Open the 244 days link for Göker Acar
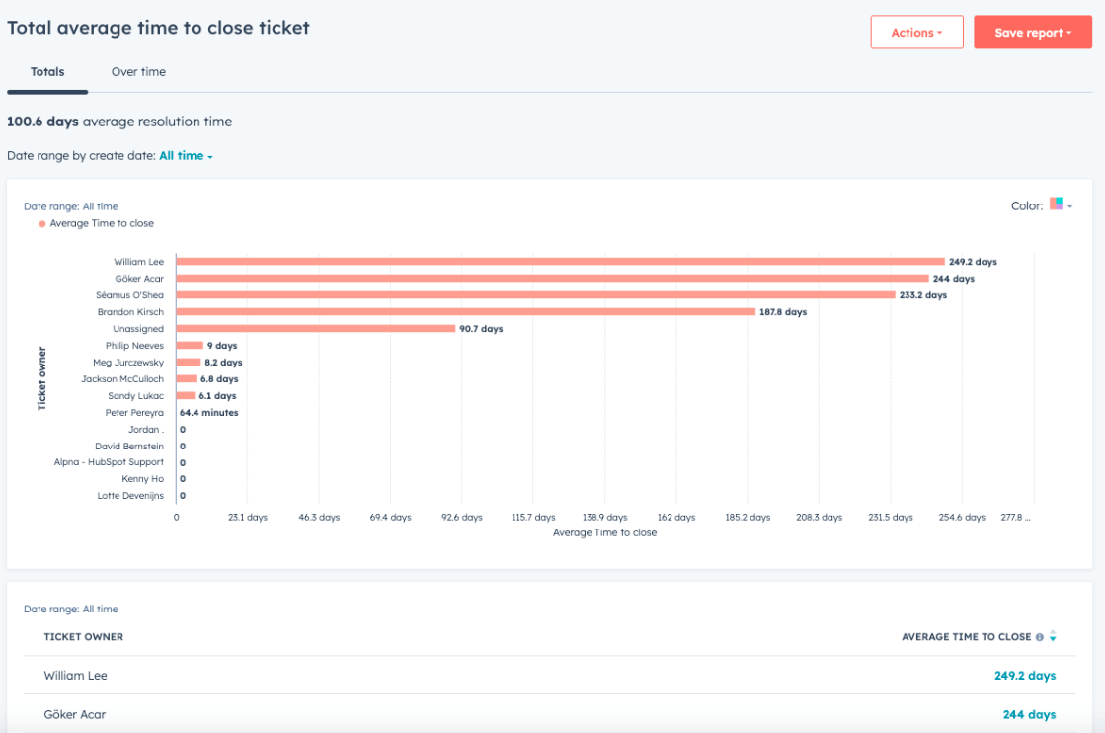This screenshot has width=1105, height=733. coord(1029,714)
